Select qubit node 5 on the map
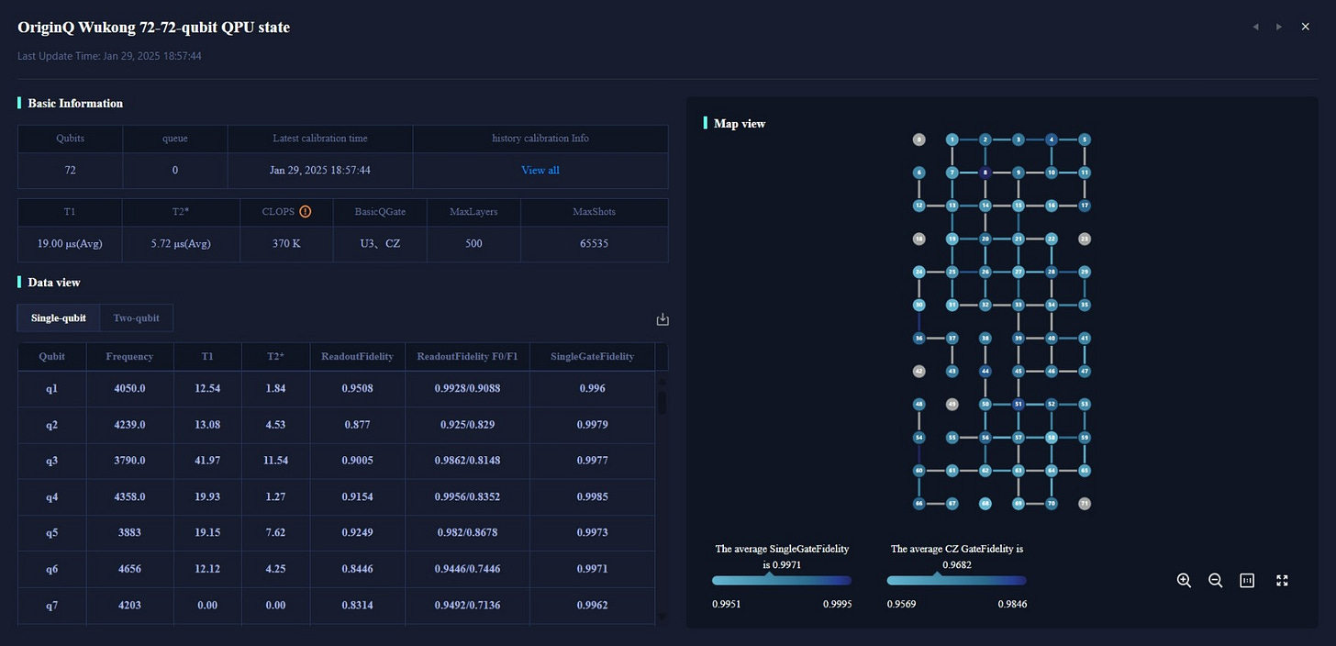Screen dimensions: 1336x646 1085,139
